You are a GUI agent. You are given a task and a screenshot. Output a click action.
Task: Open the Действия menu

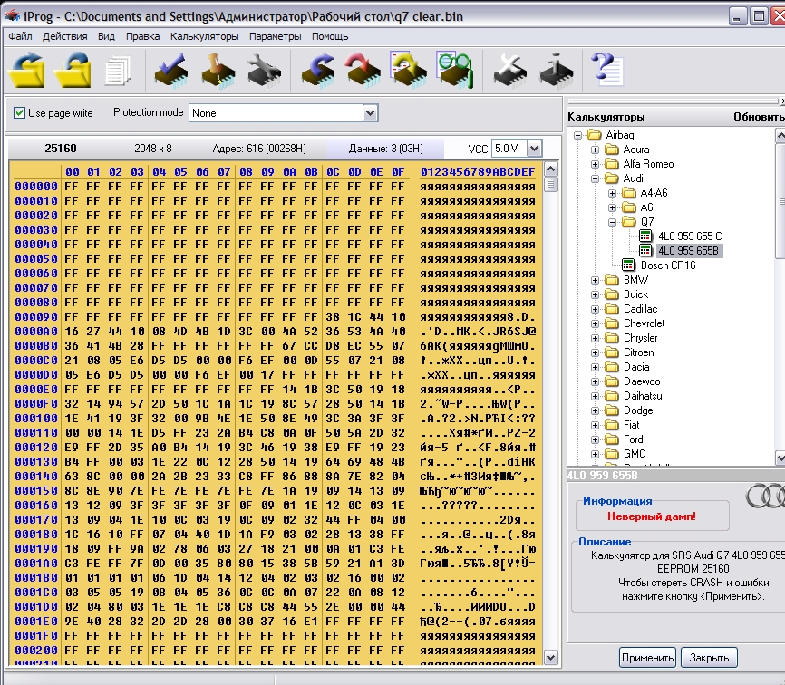click(x=64, y=36)
